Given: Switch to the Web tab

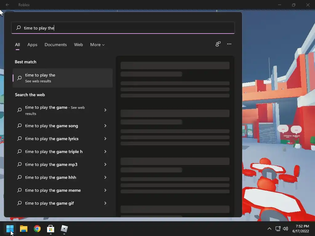Looking at the screenshot, I should (x=78, y=45).
